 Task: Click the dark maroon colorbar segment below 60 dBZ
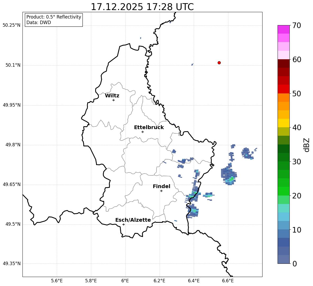tap(283, 63)
